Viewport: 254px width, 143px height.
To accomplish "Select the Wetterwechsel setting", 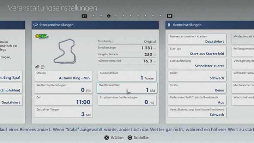I will coord(127,88).
